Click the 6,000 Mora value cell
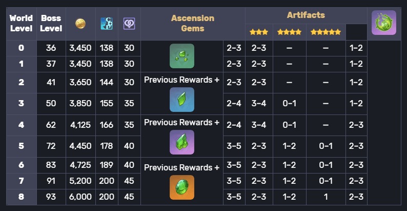The width and height of the screenshot is (407, 211). [80, 197]
